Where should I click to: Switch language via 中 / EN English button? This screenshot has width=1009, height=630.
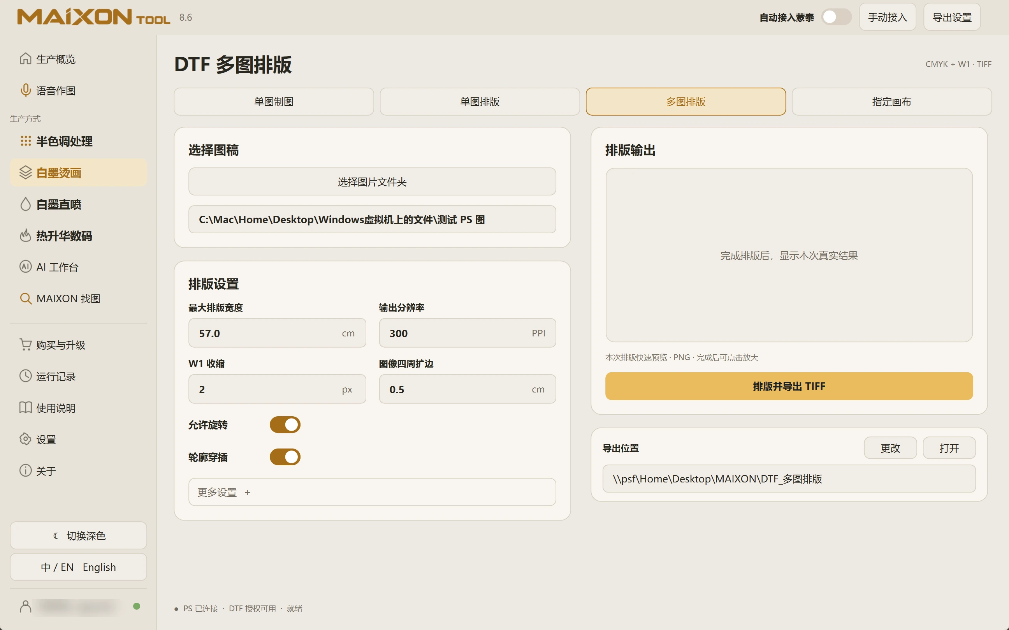[78, 567]
